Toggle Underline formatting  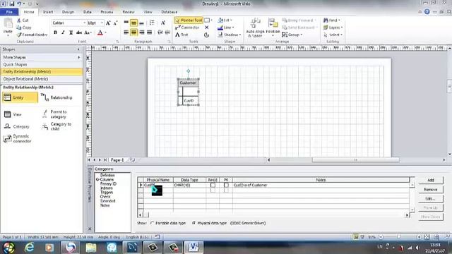click(71, 32)
